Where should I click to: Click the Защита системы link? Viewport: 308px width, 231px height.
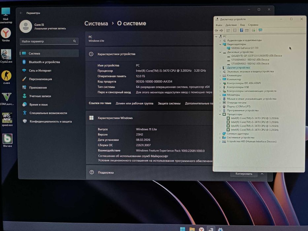coord(169,103)
